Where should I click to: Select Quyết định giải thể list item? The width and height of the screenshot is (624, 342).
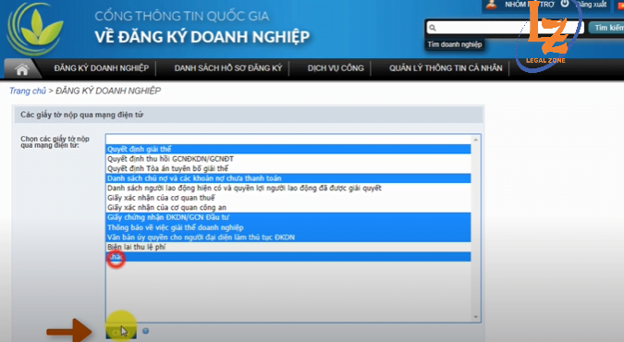[x=288, y=149]
